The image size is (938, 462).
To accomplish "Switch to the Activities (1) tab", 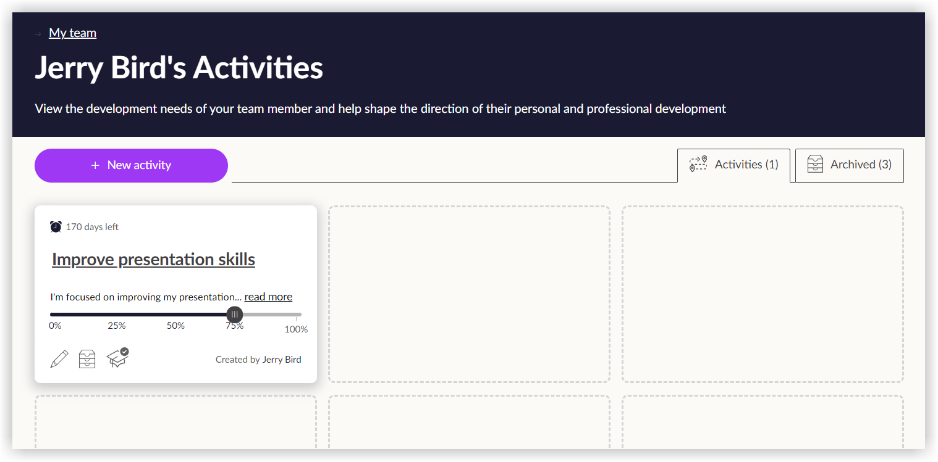I will coord(733,165).
